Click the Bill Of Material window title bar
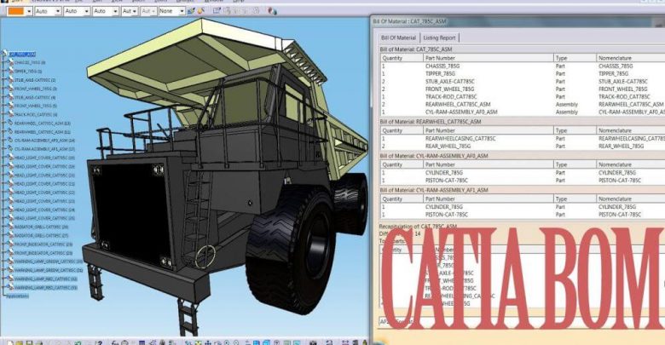This screenshot has width=665, height=345. coord(518,21)
